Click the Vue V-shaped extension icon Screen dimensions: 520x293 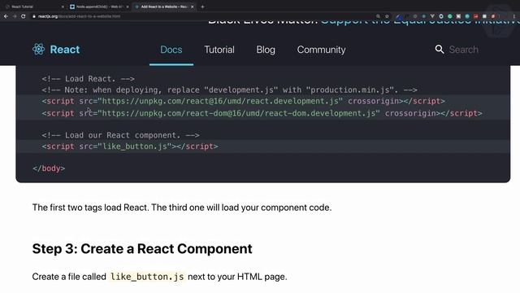[x=432, y=16]
